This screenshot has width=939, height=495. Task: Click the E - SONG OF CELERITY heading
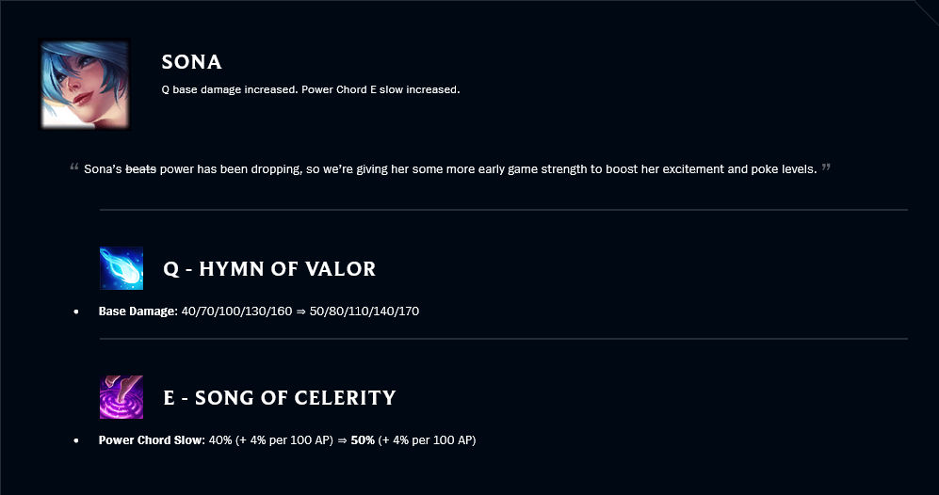(280, 397)
